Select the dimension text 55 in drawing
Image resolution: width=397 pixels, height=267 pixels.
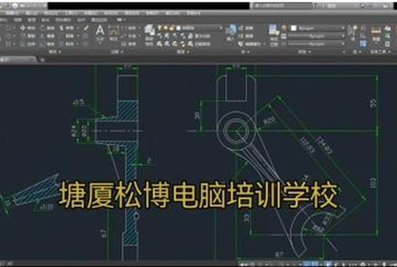[x=373, y=103]
